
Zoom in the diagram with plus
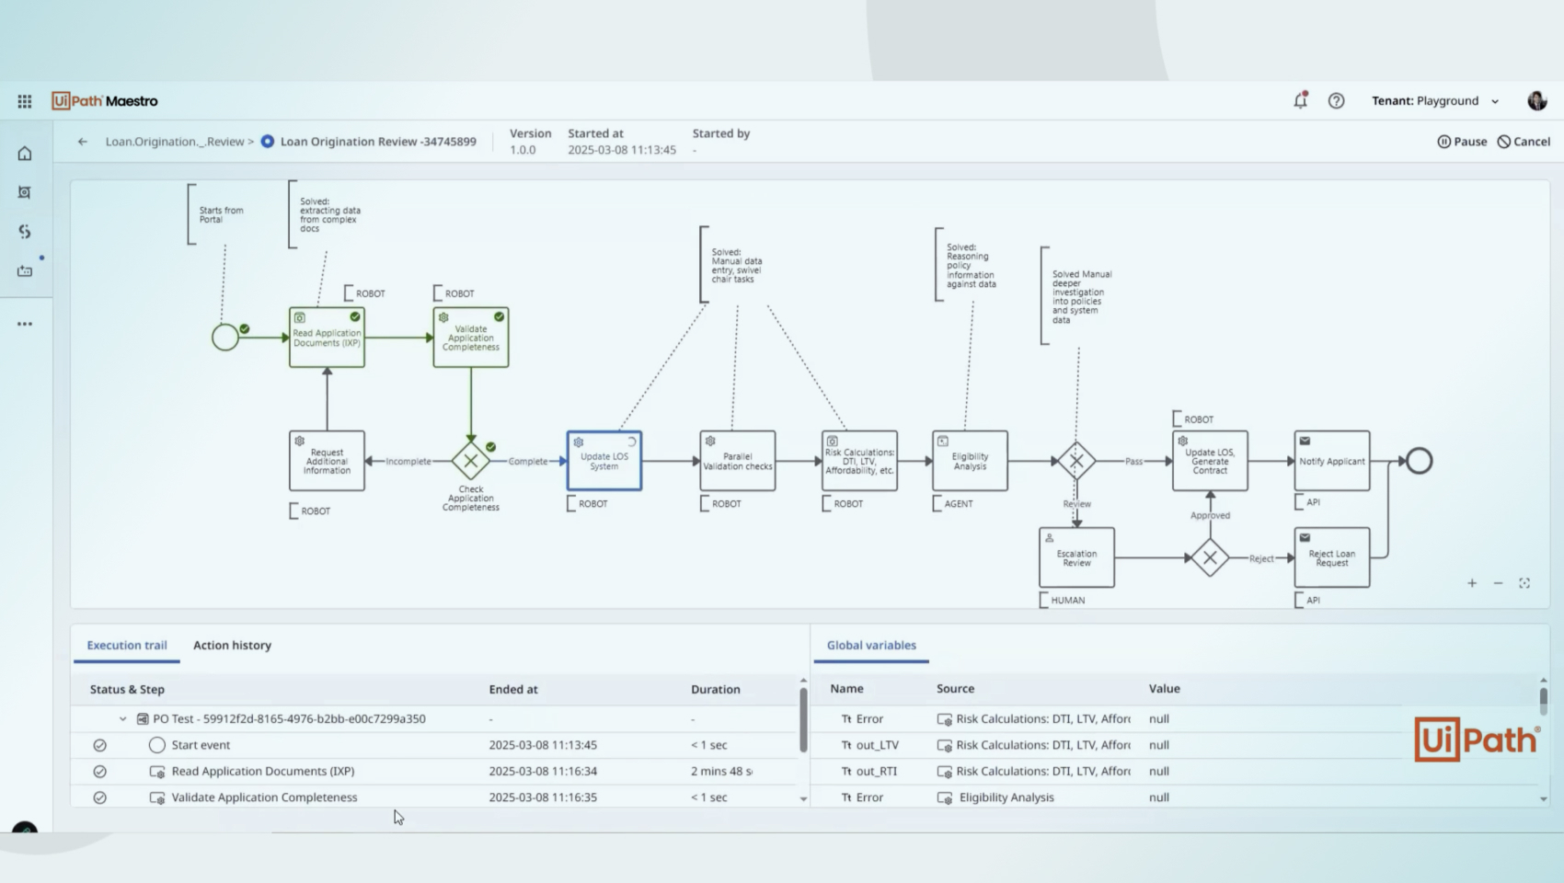tap(1472, 583)
